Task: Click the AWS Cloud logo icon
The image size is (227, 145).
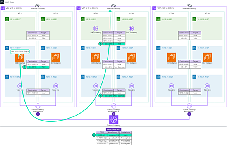Action: click(2, 2)
